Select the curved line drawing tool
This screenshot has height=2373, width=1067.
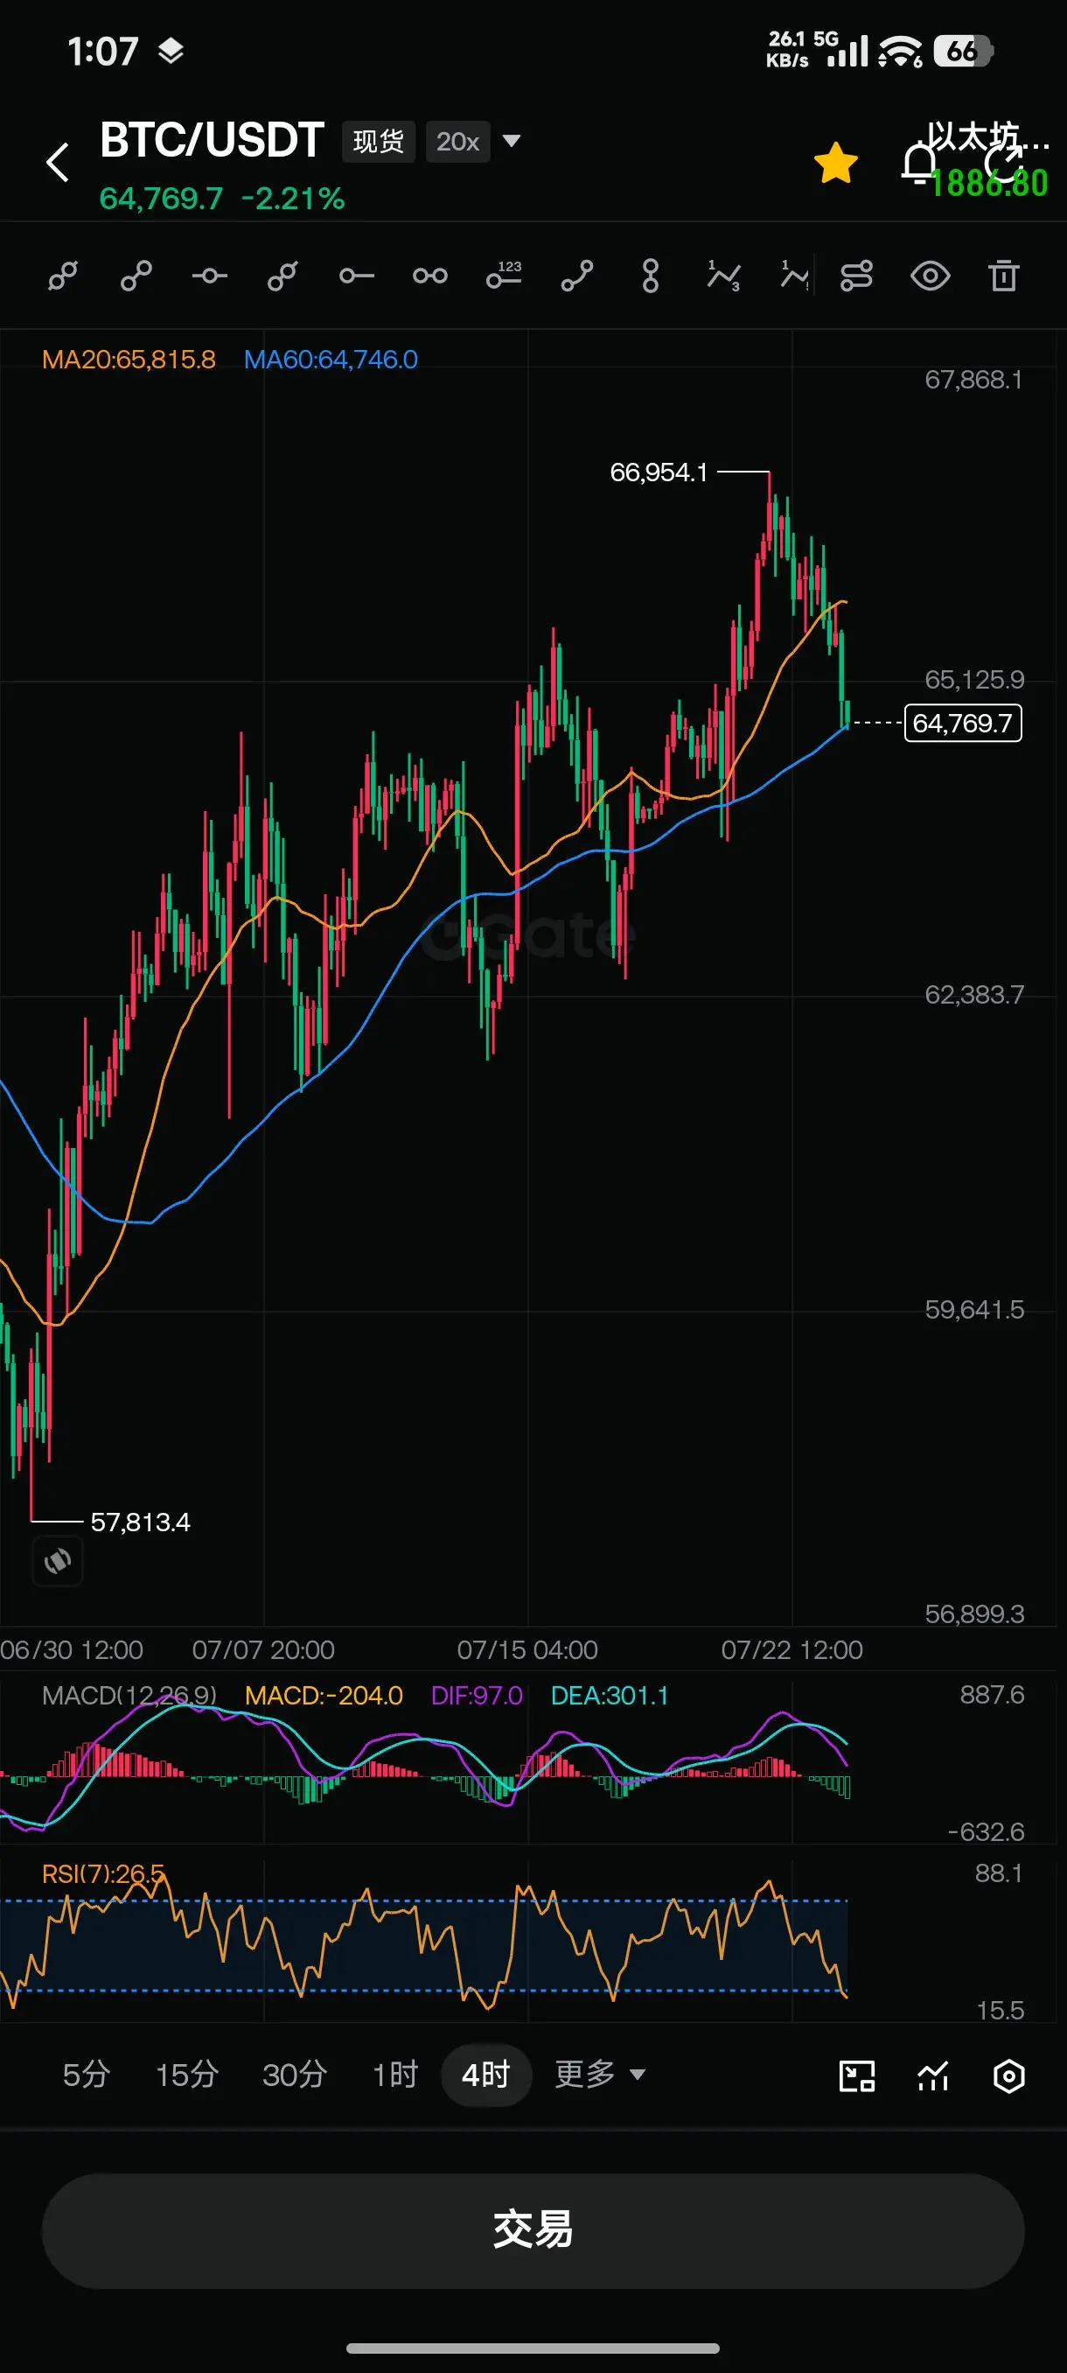pos(577,276)
